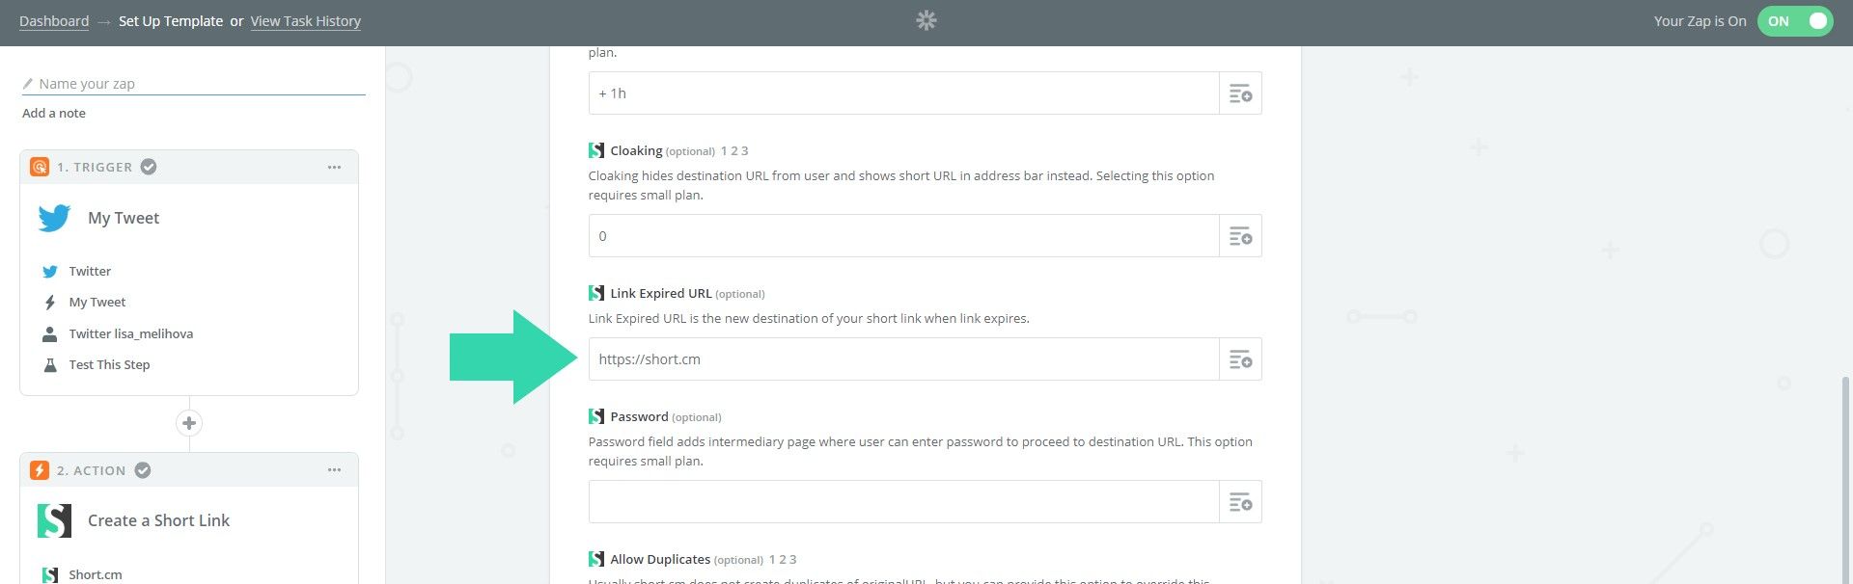Open View Task History
This screenshot has width=1853, height=584.
[x=305, y=21]
